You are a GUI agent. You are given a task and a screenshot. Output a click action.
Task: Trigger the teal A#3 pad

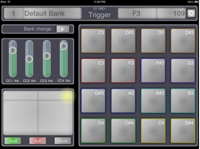click(x=153, y=101)
